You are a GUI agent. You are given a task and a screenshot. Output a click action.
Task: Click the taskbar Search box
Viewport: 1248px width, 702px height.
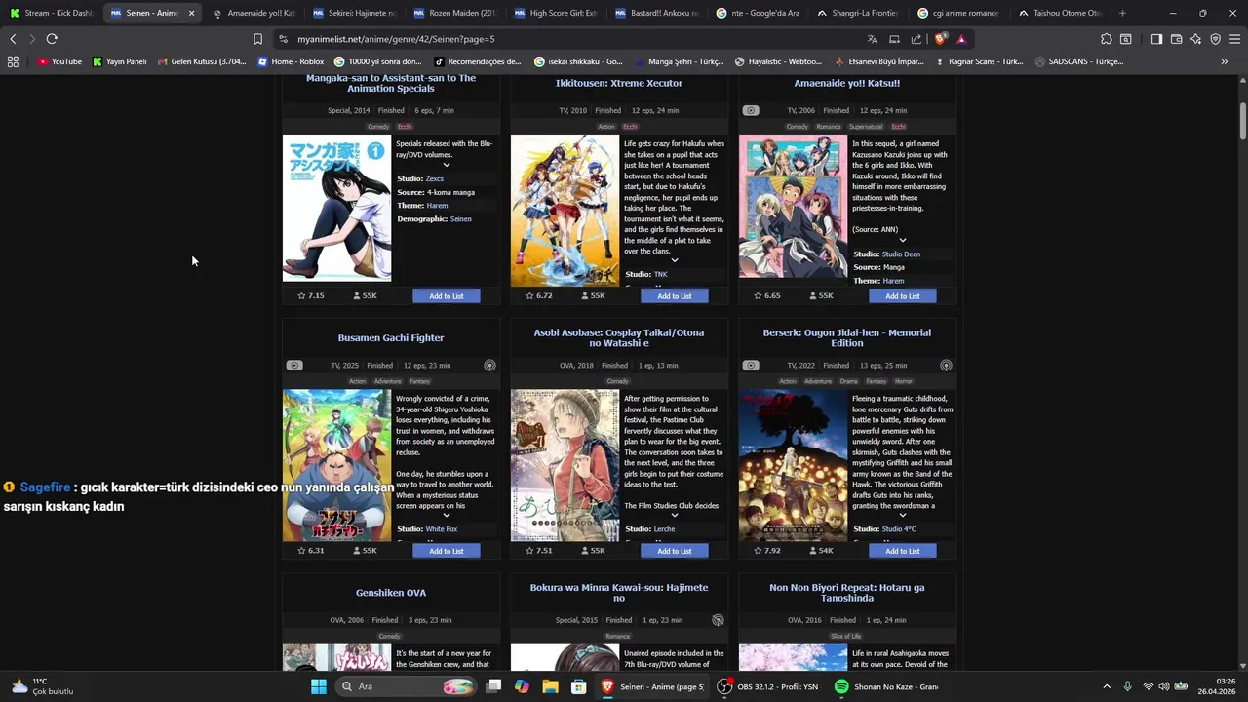coord(407,686)
